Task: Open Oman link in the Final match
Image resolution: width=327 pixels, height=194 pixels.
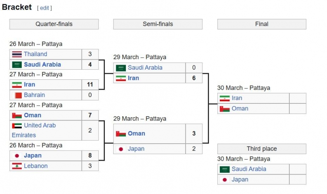Action: point(240,108)
